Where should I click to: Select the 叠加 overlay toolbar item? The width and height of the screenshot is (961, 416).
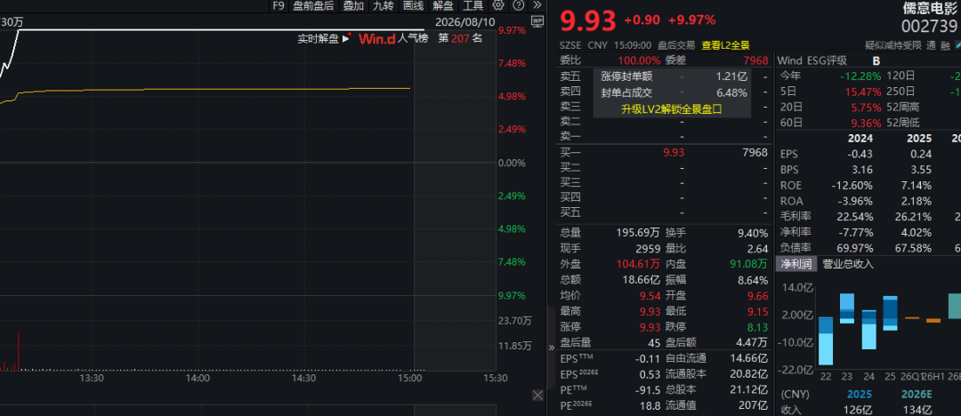coord(353,5)
